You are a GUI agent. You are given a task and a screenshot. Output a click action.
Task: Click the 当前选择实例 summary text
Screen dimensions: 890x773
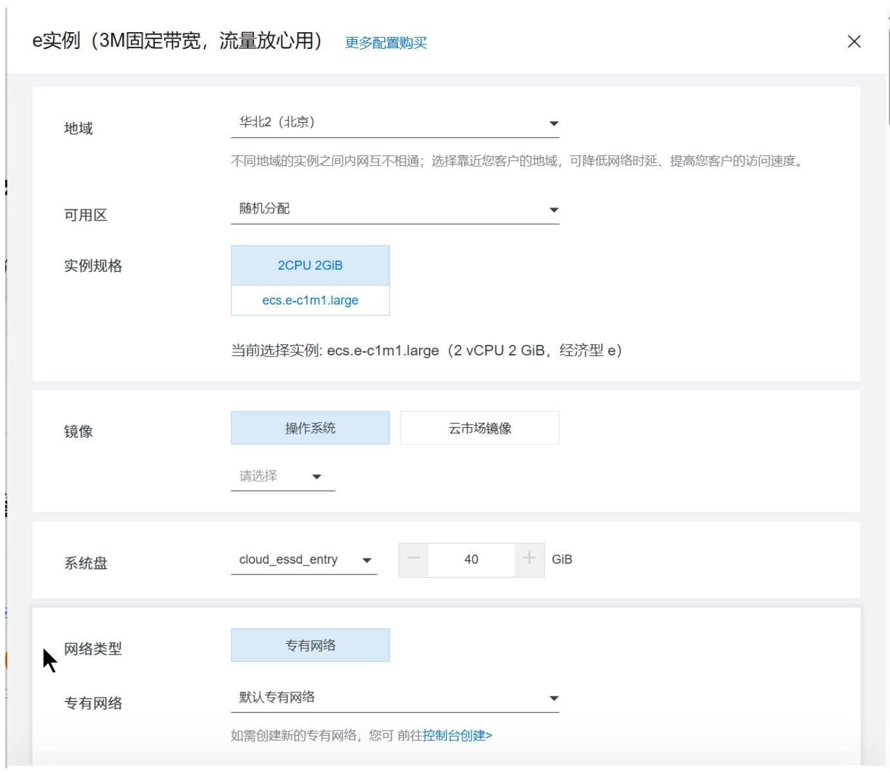(427, 351)
